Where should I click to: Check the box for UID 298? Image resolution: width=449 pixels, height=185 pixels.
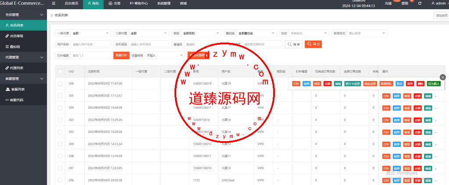60,156
